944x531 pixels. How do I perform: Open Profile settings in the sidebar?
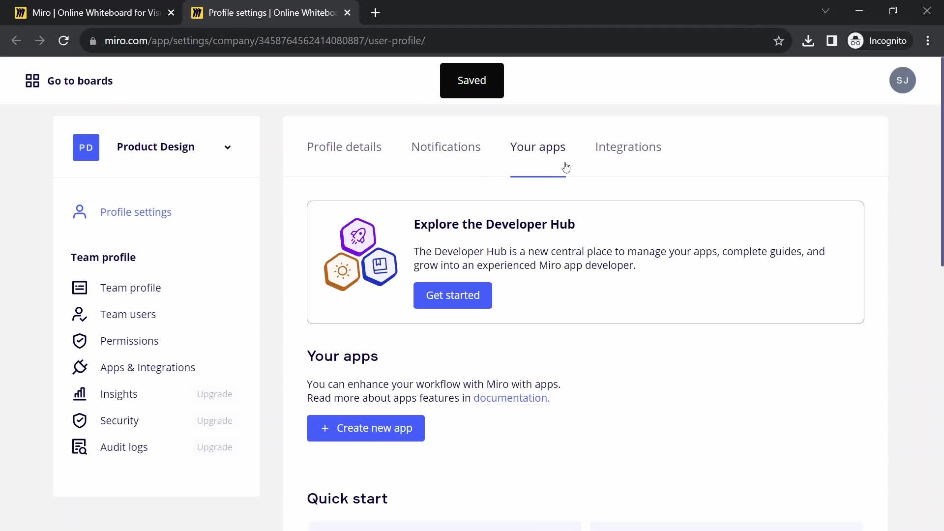pyautogui.click(x=136, y=212)
